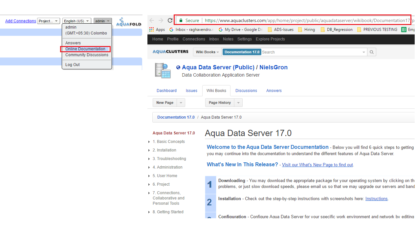Expand 5. User Home section
Viewport: 416px width, 232px height.
point(149,176)
